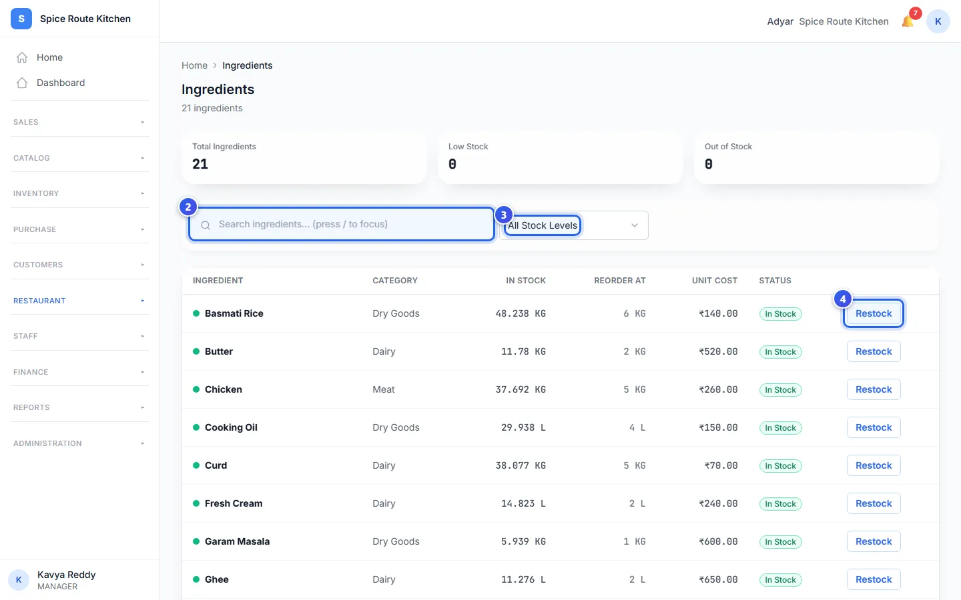Viewport: 961px width, 600px height.
Task: Click the Garam Masala ingredient name
Action: pos(237,541)
